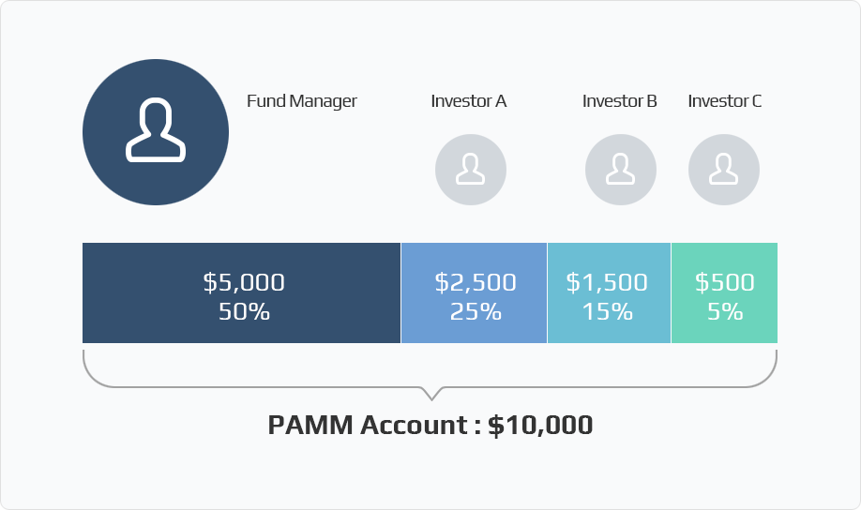Click the large Fund Manager avatar icon
Image resolution: width=861 pixels, height=510 pixels.
pos(156,132)
